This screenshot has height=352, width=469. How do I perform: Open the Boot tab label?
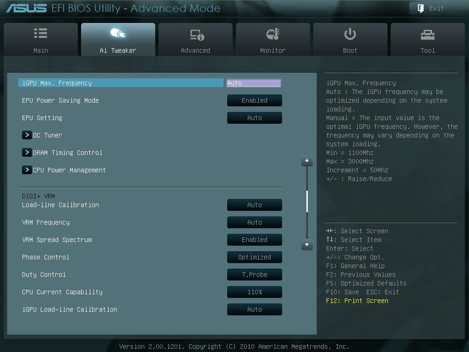[x=350, y=50]
